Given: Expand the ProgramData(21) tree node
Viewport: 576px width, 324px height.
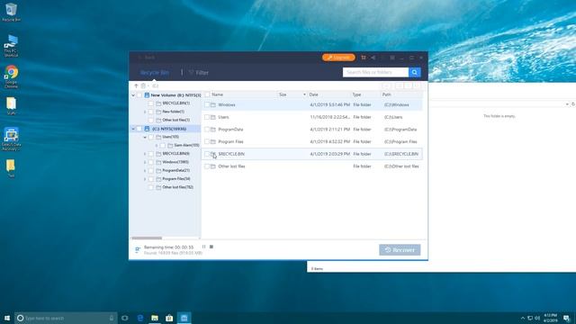Looking at the screenshot, I should (x=145, y=170).
